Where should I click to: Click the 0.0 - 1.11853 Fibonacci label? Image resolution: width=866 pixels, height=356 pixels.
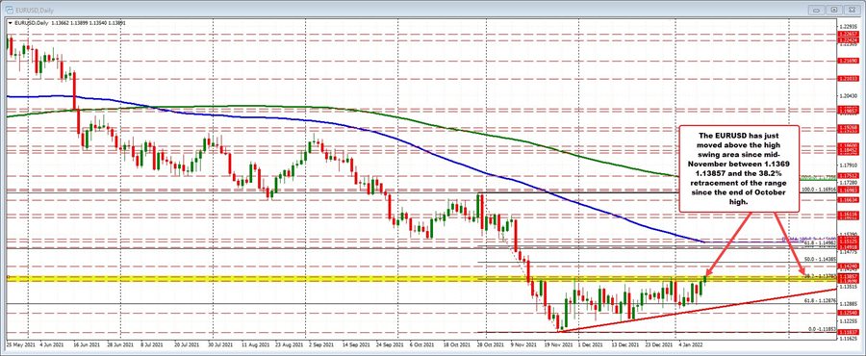[822, 329]
